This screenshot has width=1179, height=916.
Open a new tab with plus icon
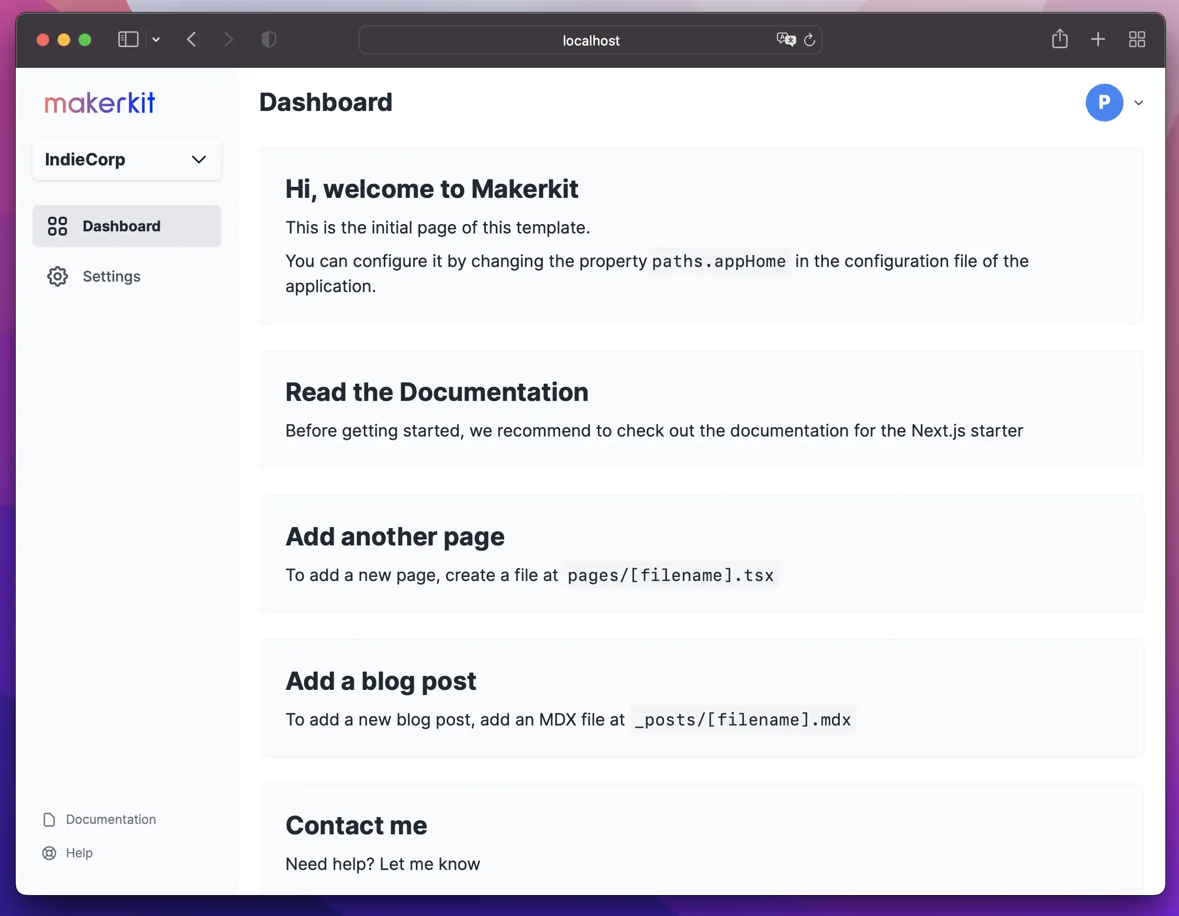(x=1097, y=39)
